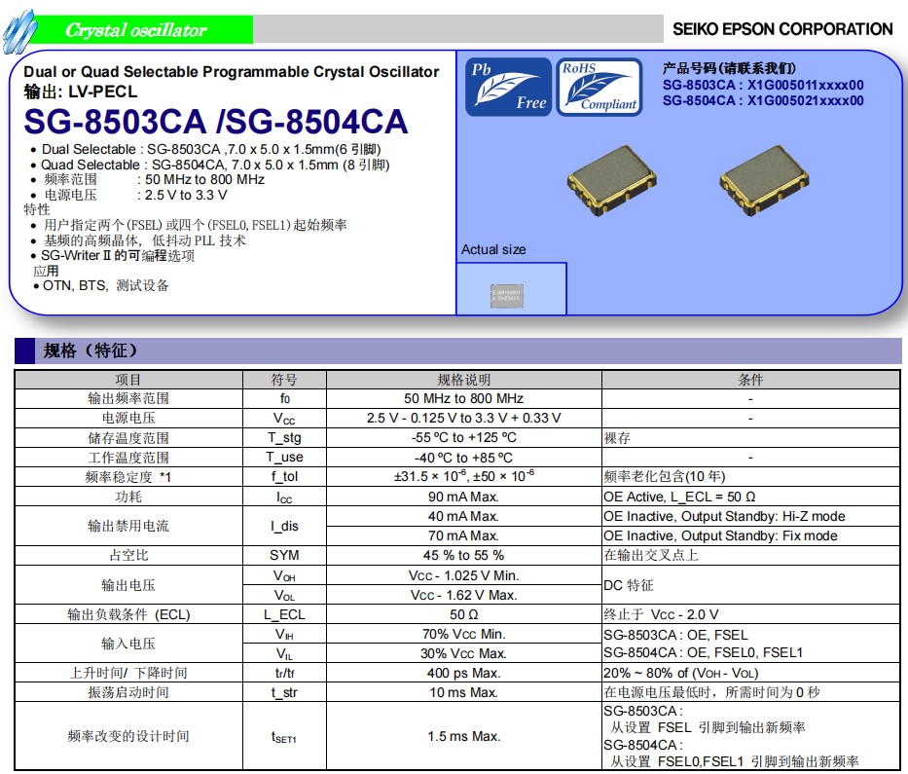The width and height of the screenshot is (908, 774).
Task: Click the 400 ps Max. cell
Action: [464, 673]
